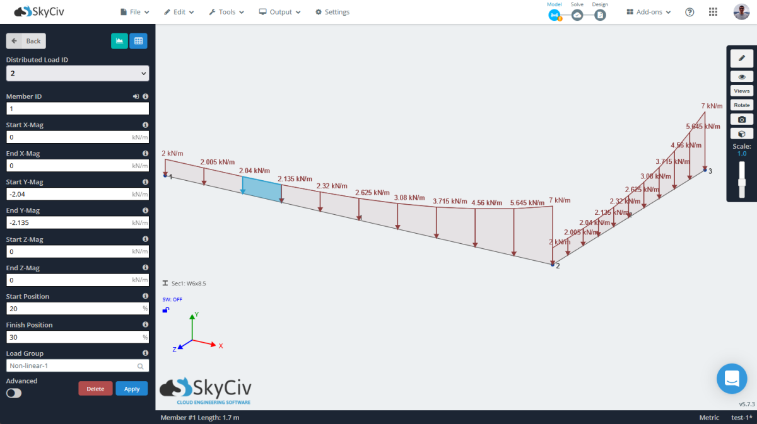Select the pencil edit tool on right toolbar
757x424 pixels.
coord(741,58)
